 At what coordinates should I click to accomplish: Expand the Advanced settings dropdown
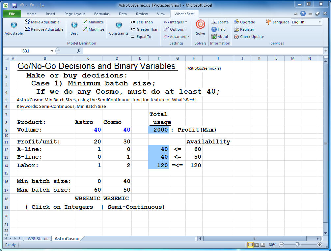tap(177, 37)
